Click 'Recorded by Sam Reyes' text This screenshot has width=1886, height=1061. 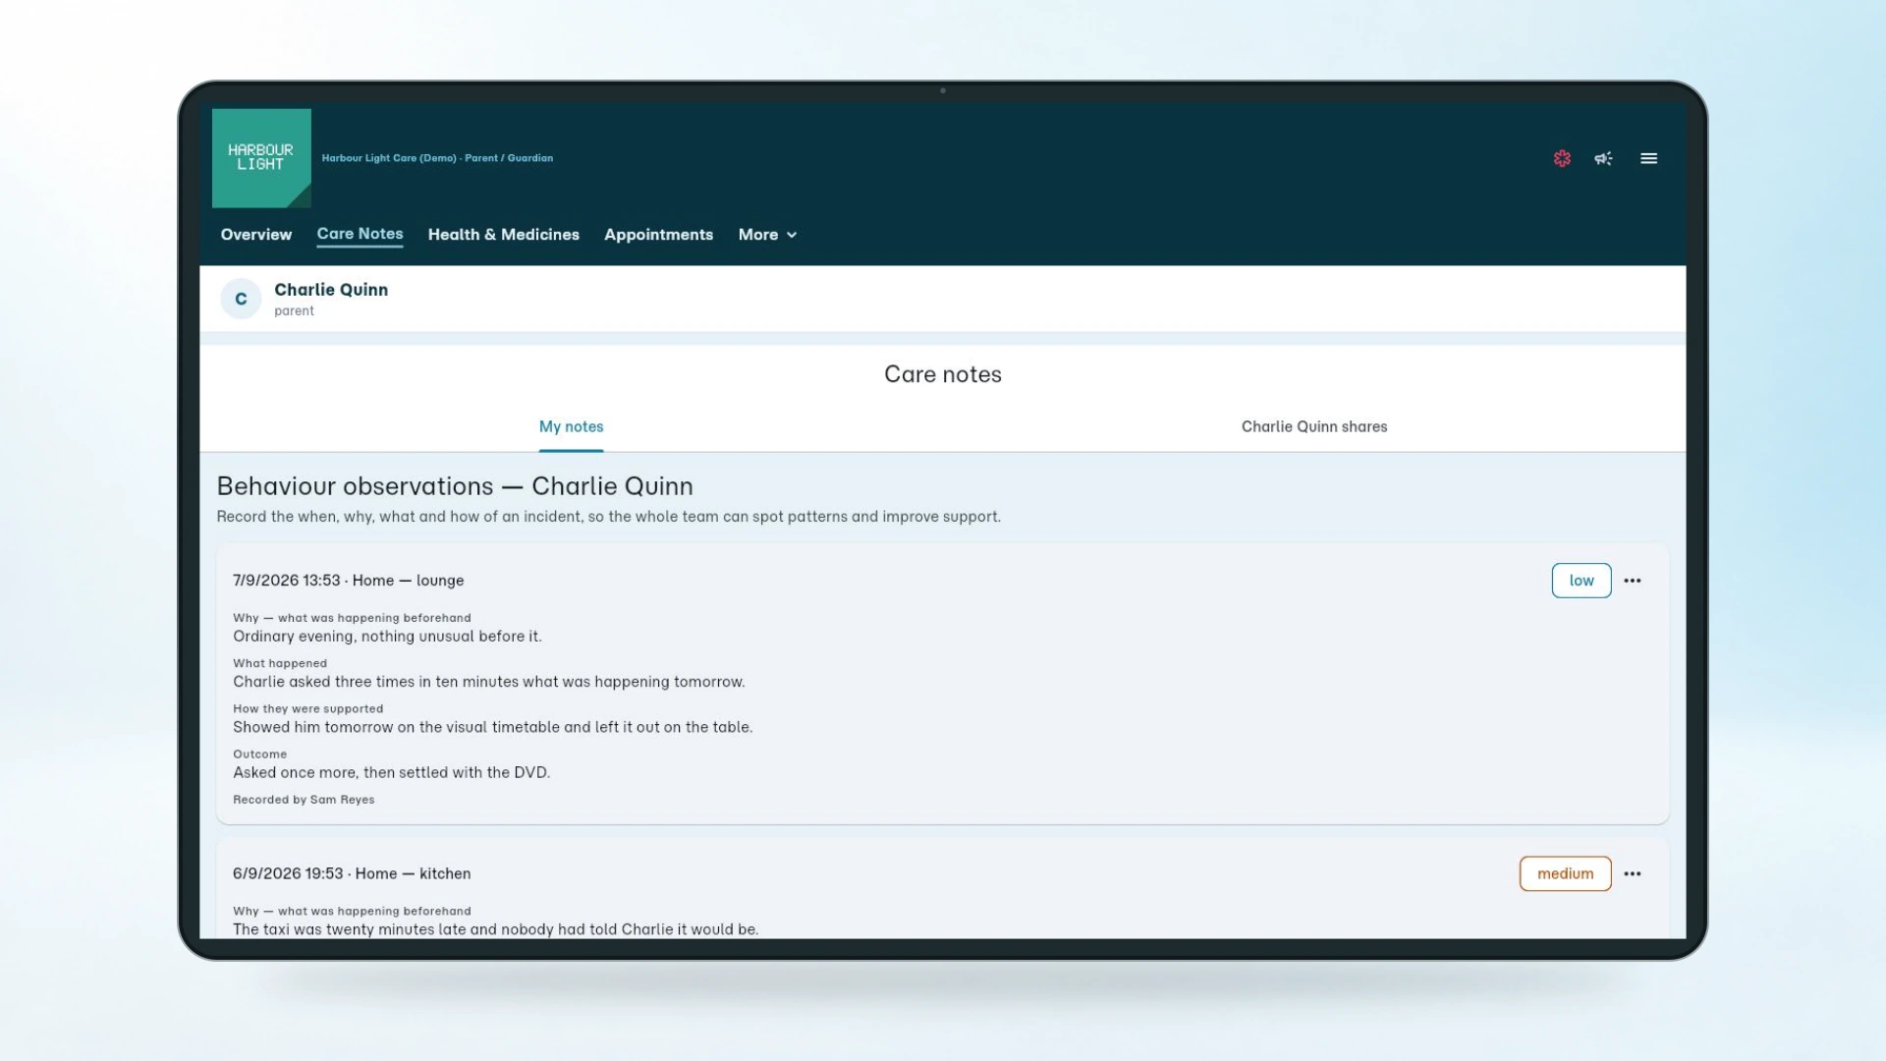click(304, 800)
